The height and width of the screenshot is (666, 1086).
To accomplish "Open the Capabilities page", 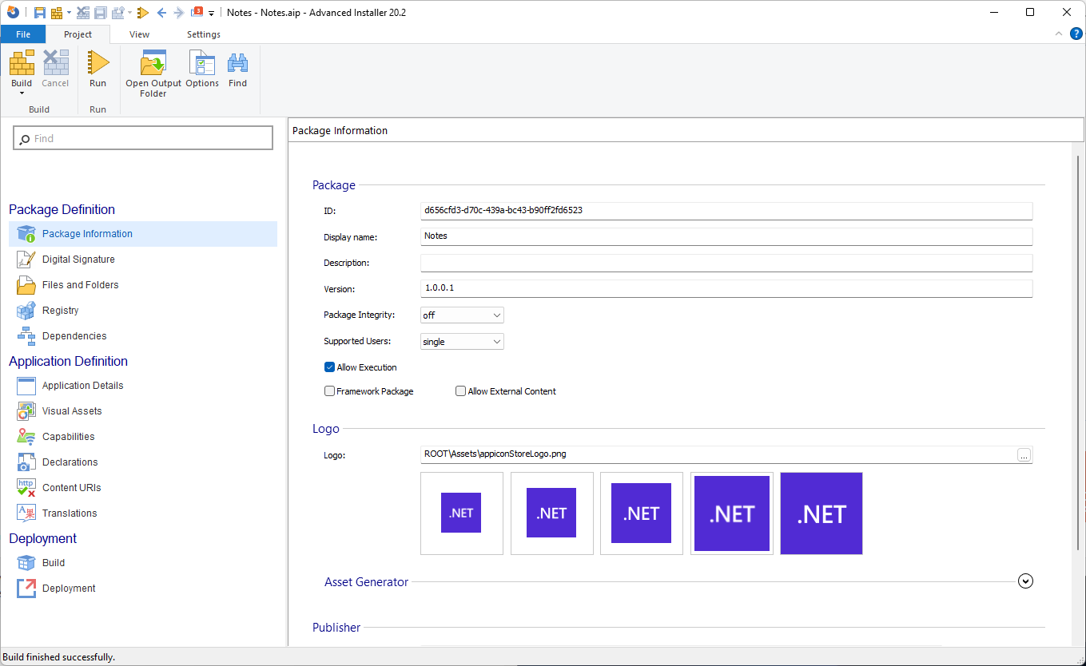I will pyautogui.click(x=68, y=437).
